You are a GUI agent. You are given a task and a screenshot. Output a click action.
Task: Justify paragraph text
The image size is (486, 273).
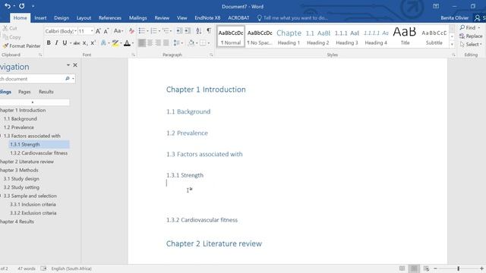coord(166,42)
